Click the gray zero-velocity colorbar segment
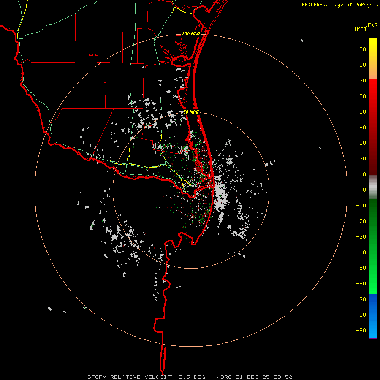 tap(373, 187)
